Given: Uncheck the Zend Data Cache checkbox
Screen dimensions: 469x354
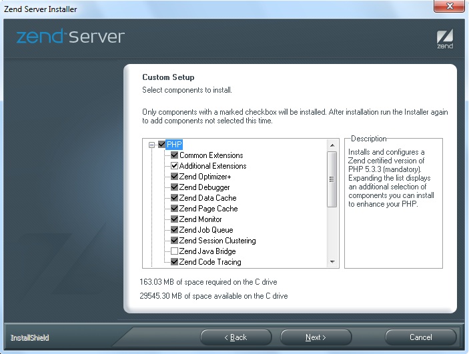Looking at the screenshot, I should 174,198.
